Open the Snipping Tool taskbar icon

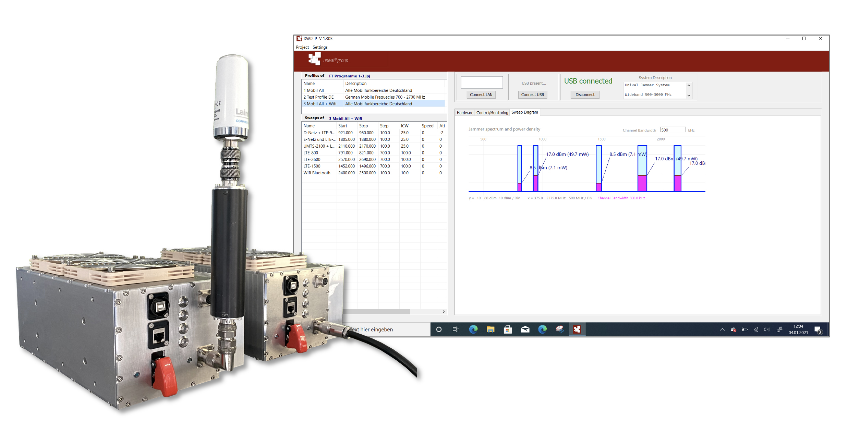[560, 329]
